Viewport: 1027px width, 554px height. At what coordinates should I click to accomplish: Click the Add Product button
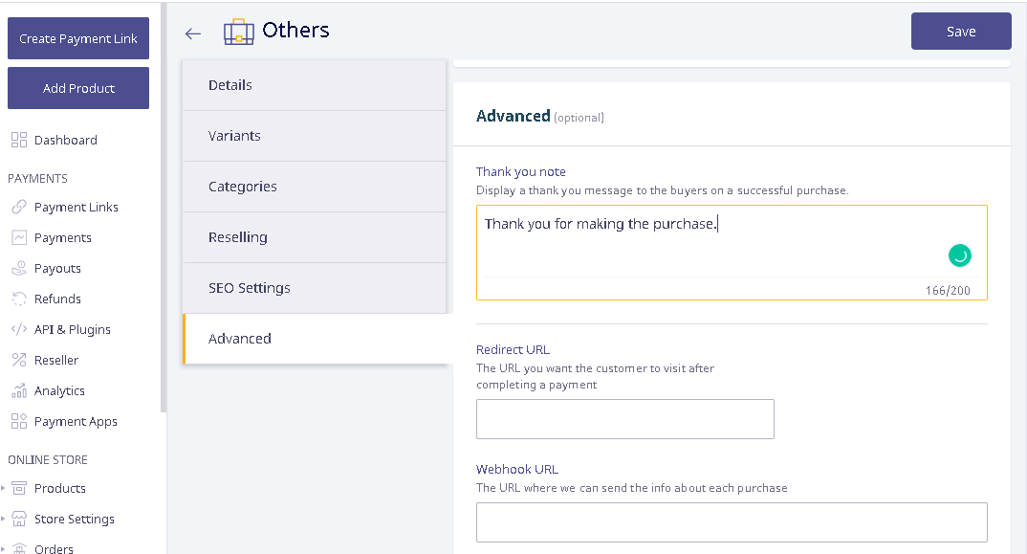coord(78,88)
